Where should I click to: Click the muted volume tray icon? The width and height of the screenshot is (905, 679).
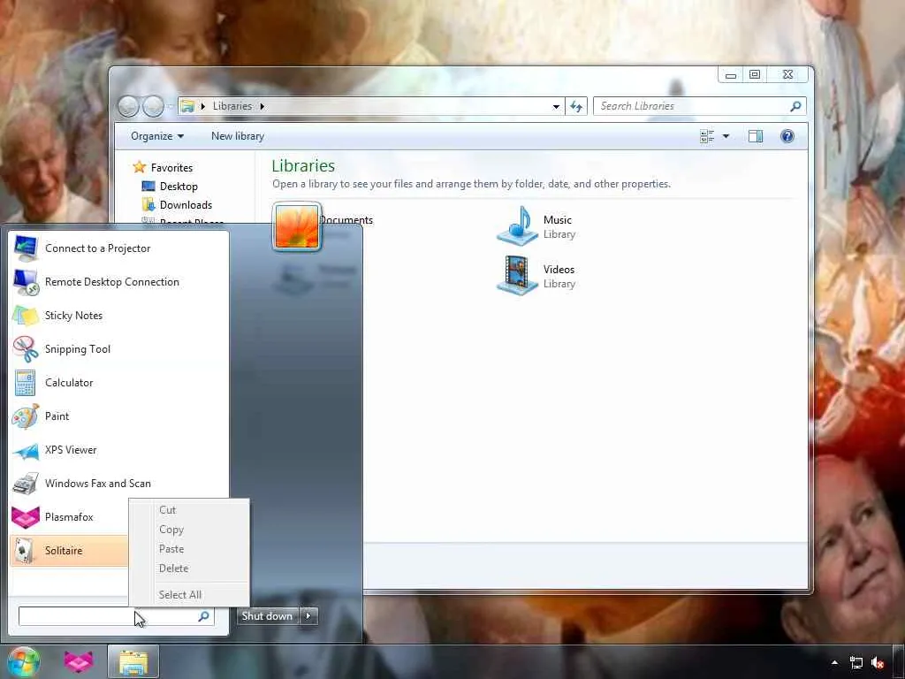point(878,663)
